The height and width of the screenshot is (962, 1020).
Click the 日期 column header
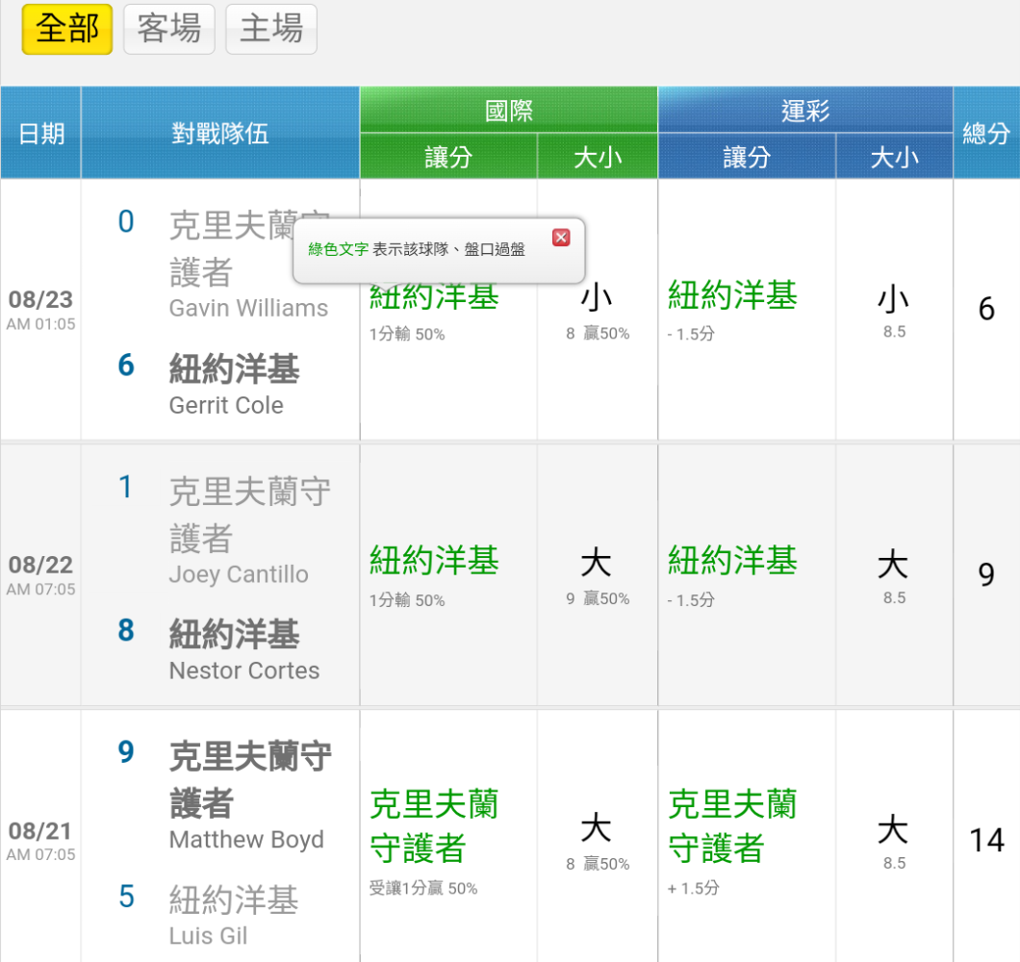pos(41,133)
